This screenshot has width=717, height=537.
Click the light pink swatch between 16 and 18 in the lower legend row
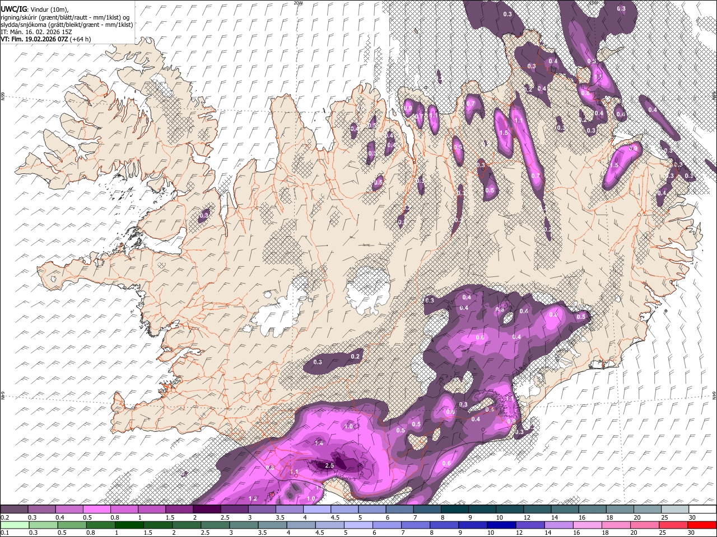(588, 525)
